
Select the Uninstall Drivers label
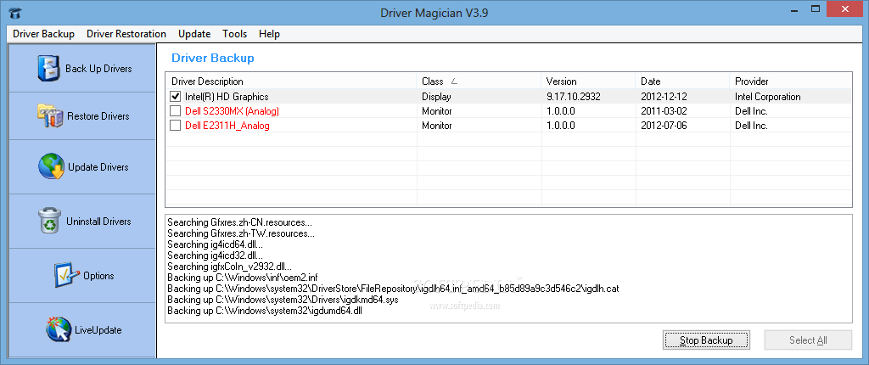point(98,222)
